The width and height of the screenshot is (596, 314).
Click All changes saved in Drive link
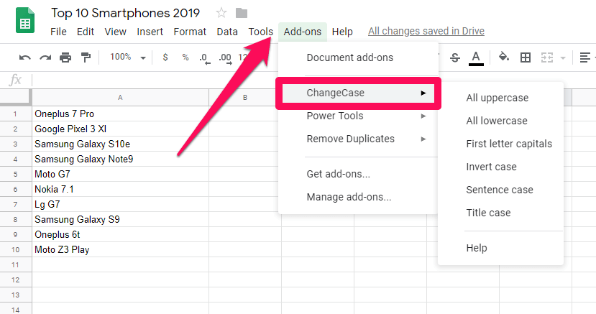tap(426, 31)
